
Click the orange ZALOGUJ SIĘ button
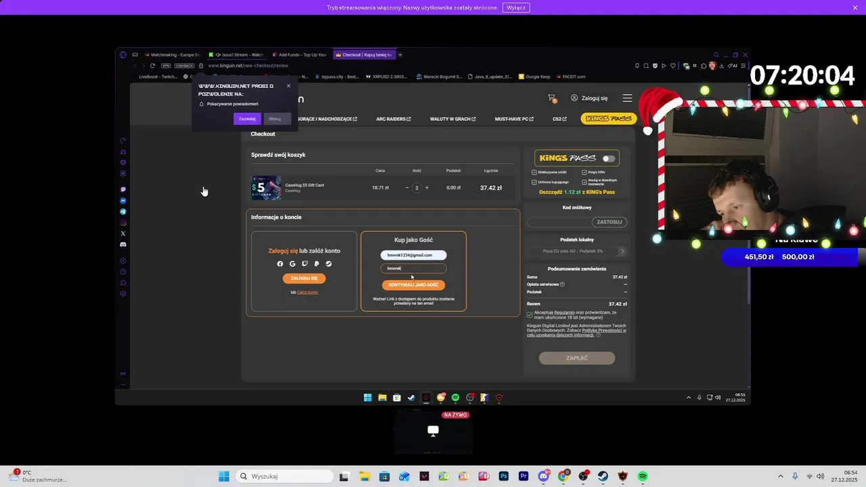(x=304, y=278)
